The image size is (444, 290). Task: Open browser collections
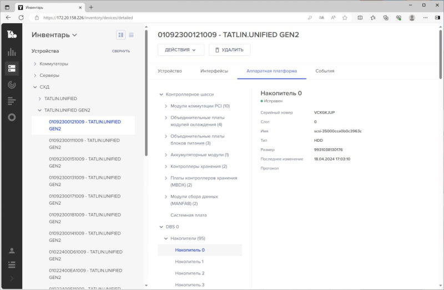pyautogui.click(x=386, y=18)
